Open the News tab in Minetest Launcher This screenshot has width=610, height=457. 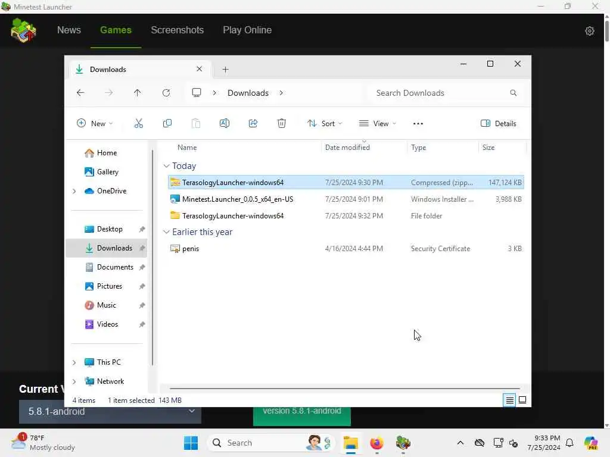(x=69, y=30)
